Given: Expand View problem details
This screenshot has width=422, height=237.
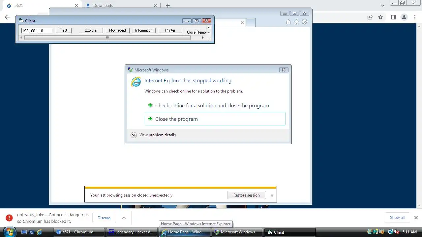Looking at the screenshot, I should click(x=153, y=135).
